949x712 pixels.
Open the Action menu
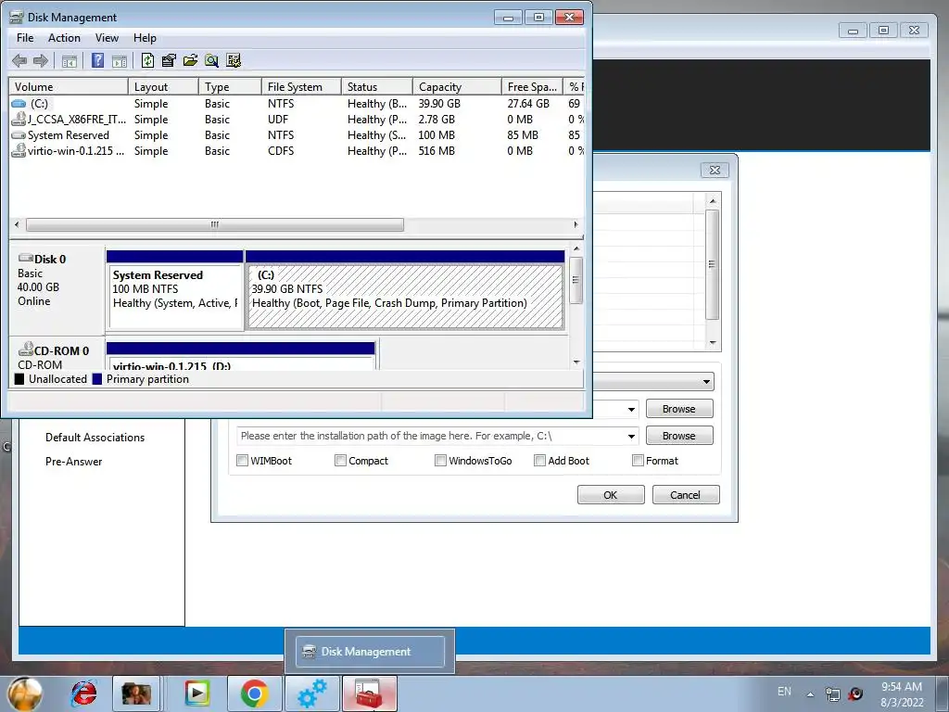[64, 37]
